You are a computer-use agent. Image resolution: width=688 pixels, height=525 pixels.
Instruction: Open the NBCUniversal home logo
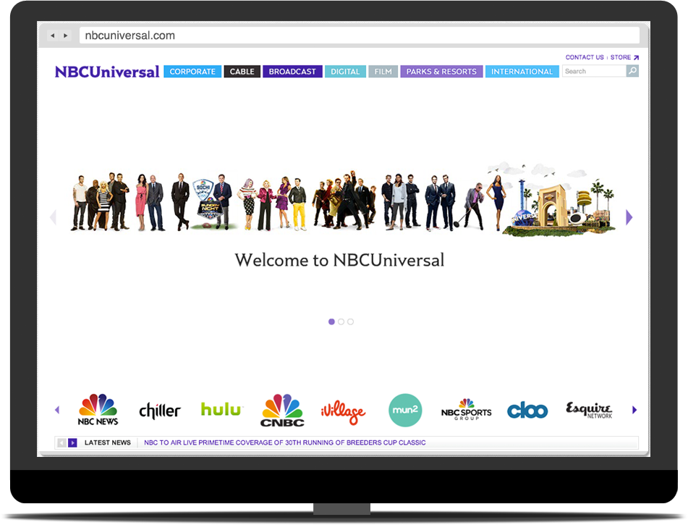tap(106, 72)
